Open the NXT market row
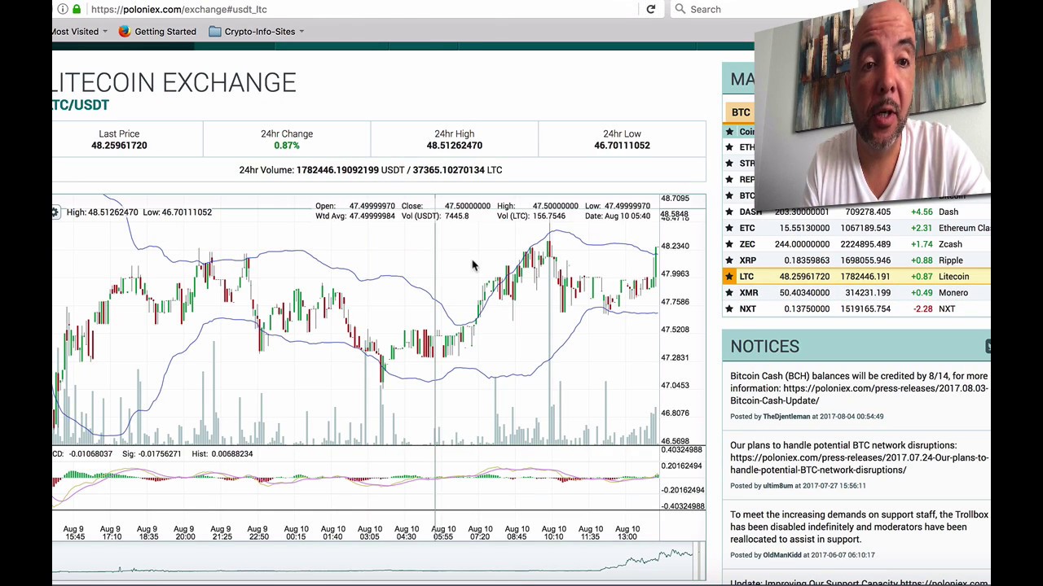 click(856, 309)
